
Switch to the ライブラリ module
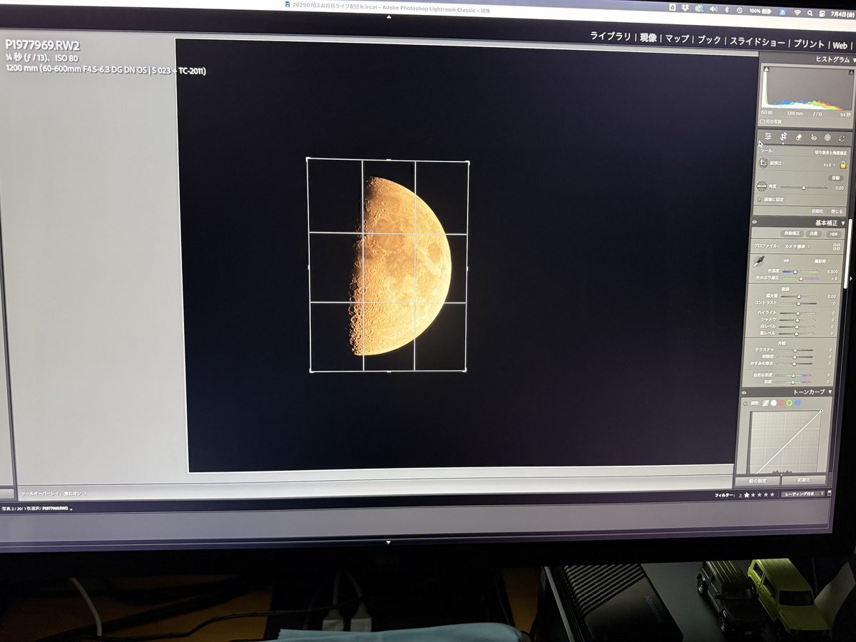(x=611, y=36)
